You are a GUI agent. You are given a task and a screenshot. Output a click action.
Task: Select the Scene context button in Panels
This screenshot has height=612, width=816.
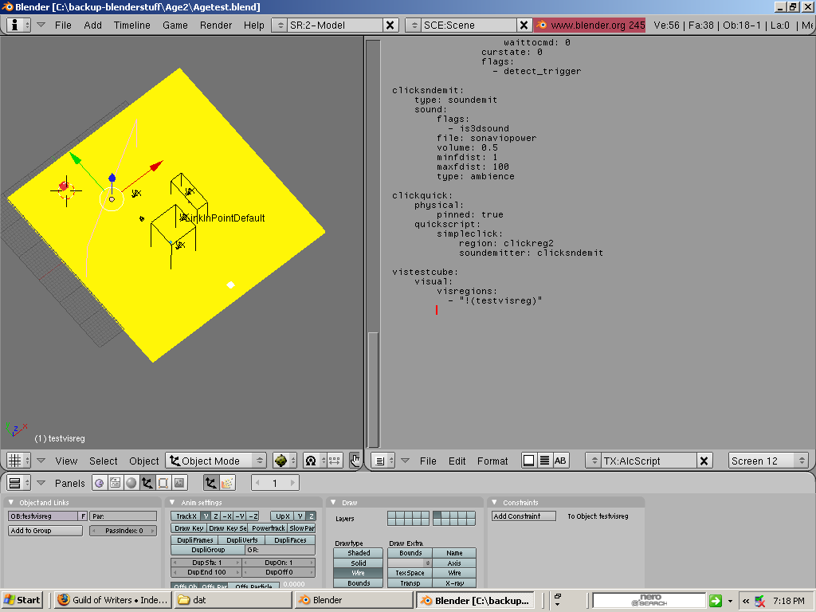pos(179,483)
